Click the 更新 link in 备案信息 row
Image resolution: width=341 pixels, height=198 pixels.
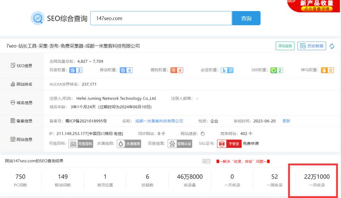286,121
